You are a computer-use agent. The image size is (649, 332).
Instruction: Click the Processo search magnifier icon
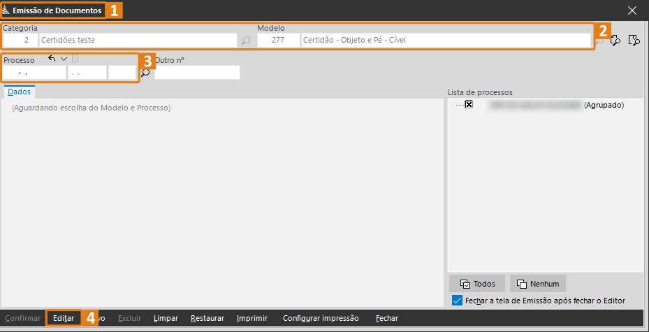[x=146, y=73]
